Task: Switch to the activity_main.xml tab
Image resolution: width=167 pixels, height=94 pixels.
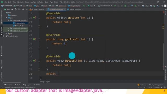Action: tap(38, 9)
